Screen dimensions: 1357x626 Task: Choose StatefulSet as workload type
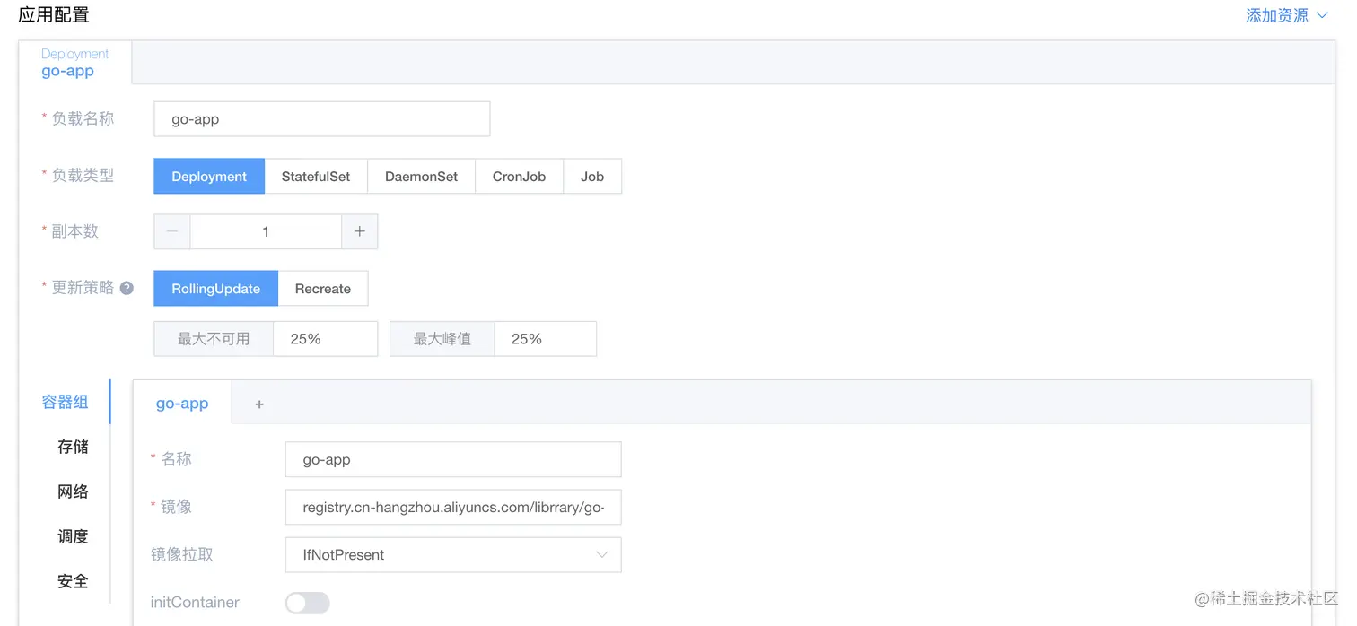(x=316, y=177)
